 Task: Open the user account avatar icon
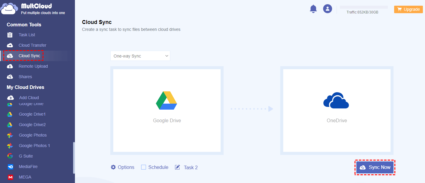pos(327,9)
